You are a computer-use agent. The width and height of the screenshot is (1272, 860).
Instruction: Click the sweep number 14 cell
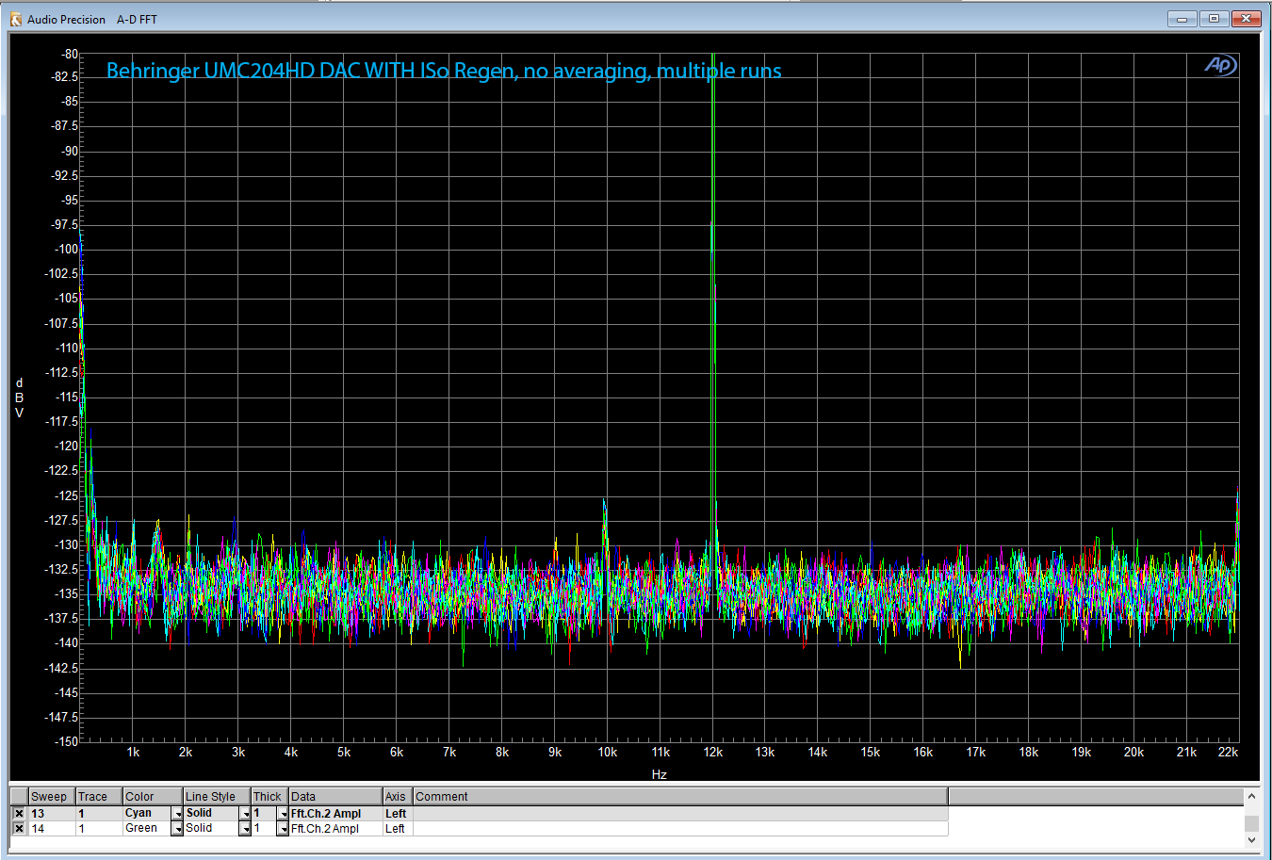52,829
